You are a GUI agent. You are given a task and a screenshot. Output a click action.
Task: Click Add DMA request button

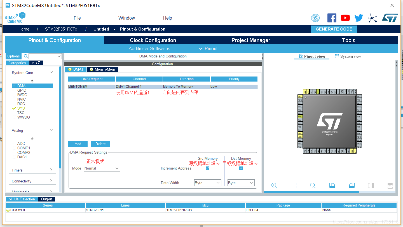[x=78, y=144]
